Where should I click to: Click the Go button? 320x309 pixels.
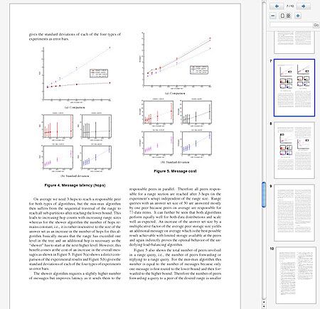coord(316,25)
